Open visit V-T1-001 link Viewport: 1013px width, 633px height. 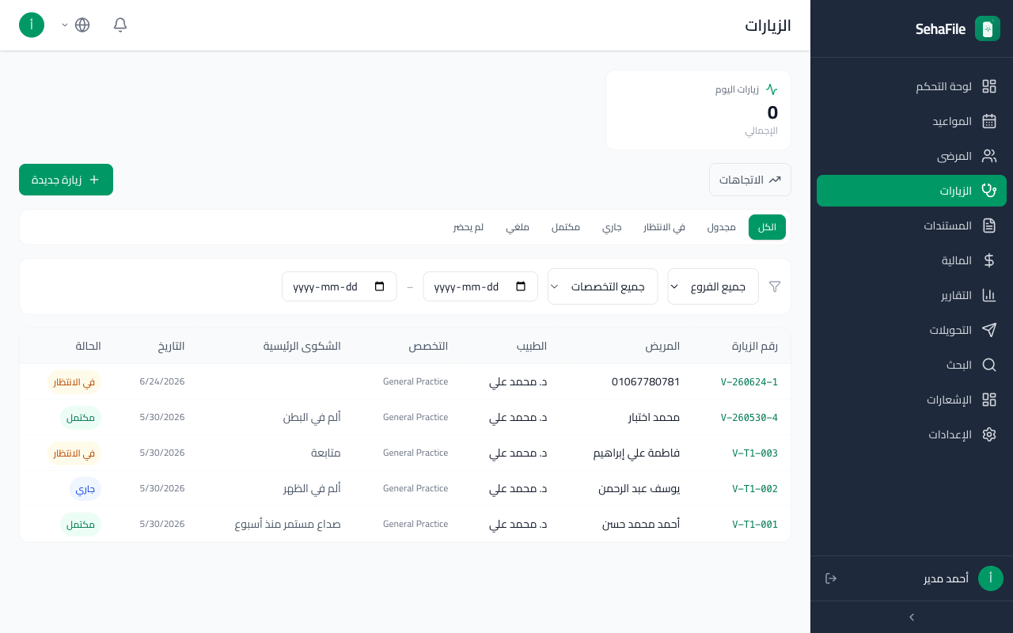coord(755,525)
